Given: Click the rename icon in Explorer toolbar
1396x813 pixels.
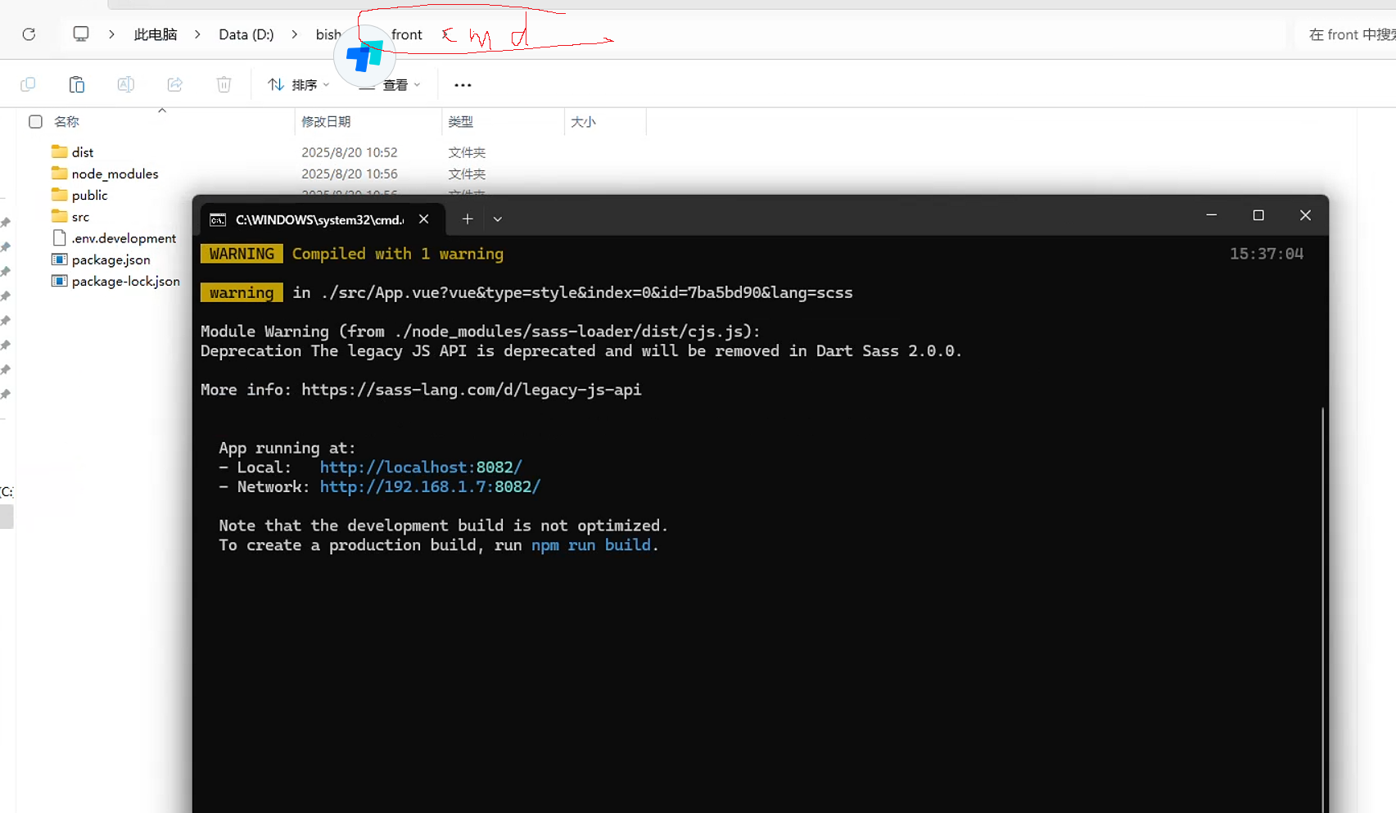Looking at the screenshot, I should (x=125, y=84).
